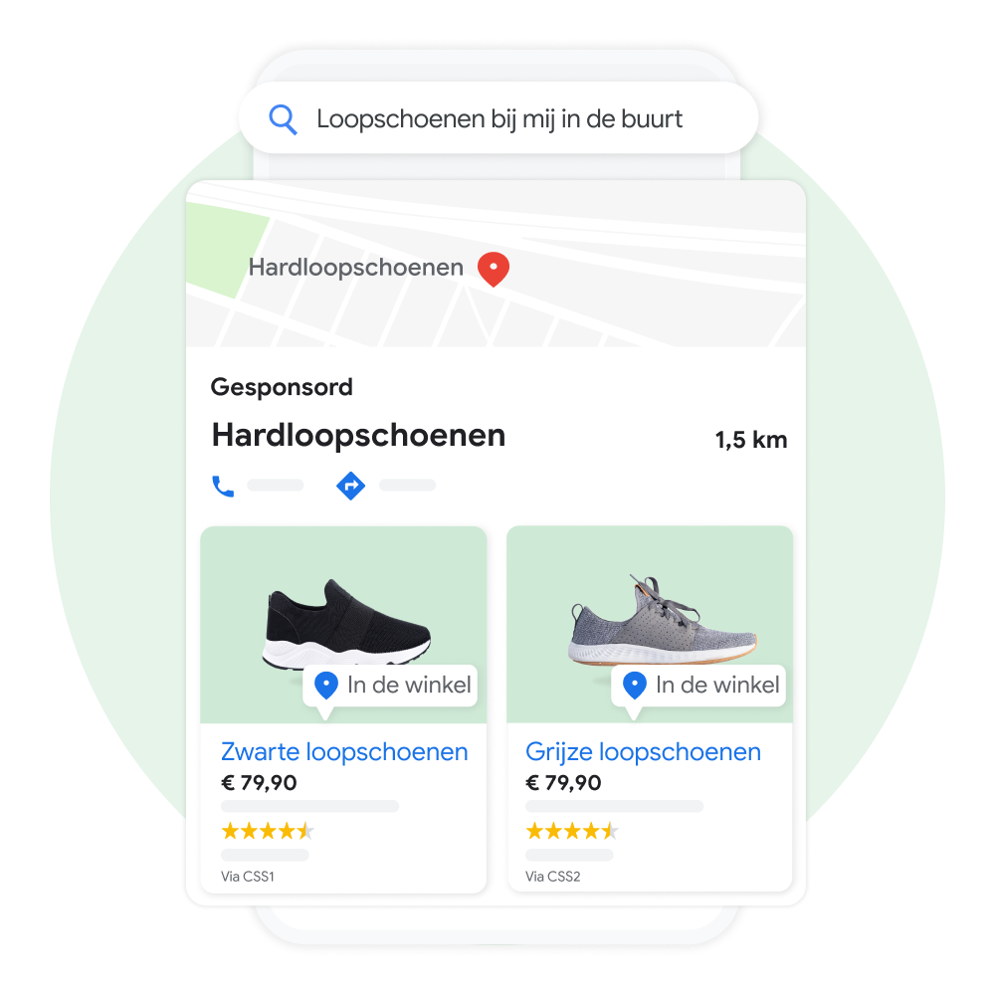Click star rating under Grijze loopschoenen
The width and height of the screenshot is (995, 995).
(572, 831)
